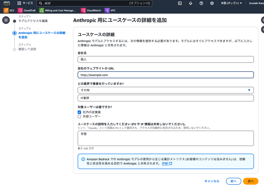Image resolution: width=264 pixels, height=187 pixels.
Task: Click the IT業界 text field
Action: click(166, 98)
